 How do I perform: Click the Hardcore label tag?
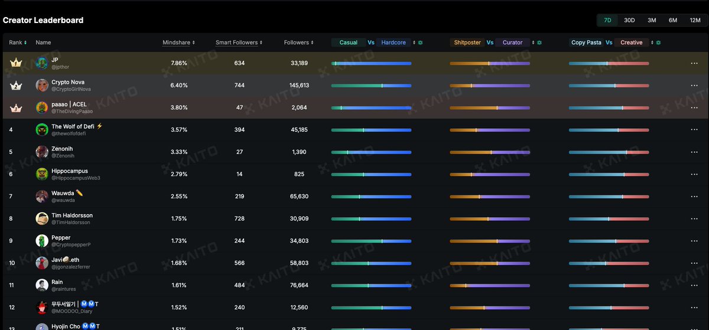tap(393, 43)
